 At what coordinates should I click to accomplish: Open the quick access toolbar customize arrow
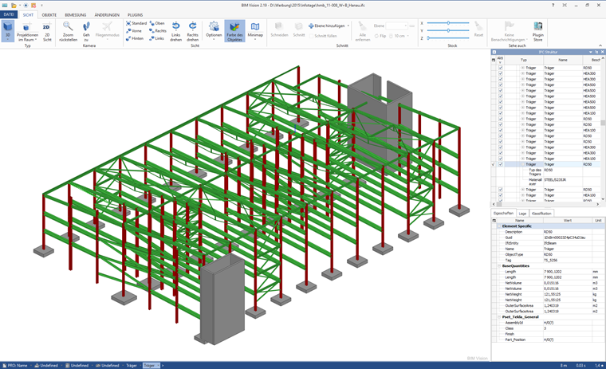(41, 6)
